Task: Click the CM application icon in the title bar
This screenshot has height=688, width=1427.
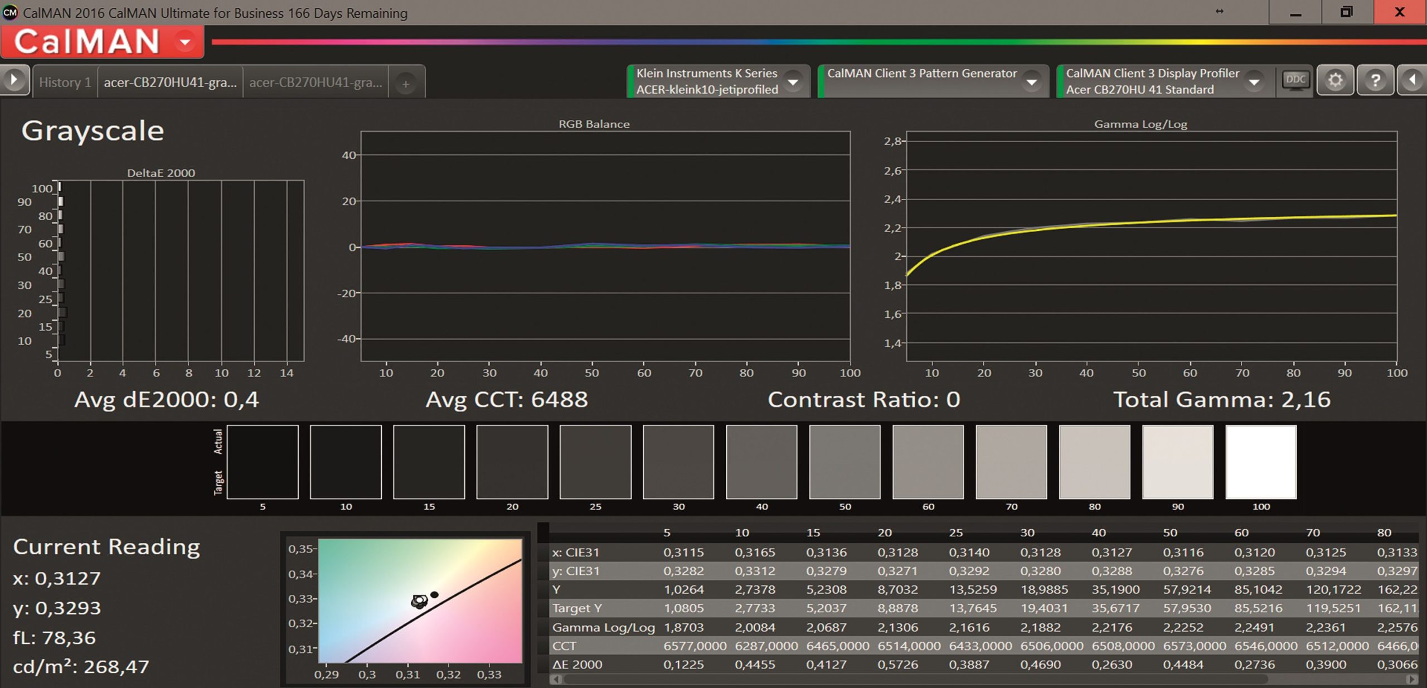Action: point(10,12)
